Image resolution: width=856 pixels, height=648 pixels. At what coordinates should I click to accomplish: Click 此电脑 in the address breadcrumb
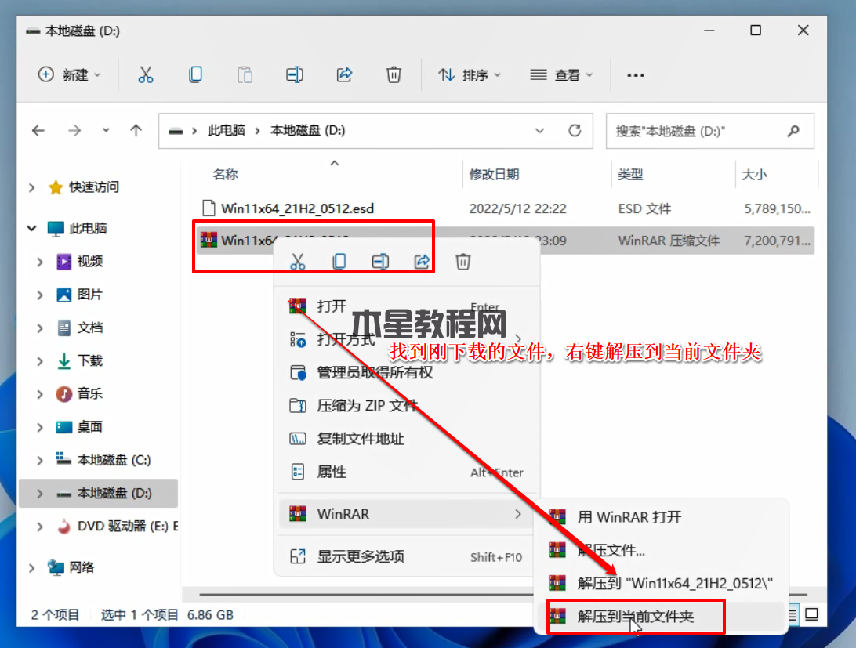pyautogui.click(x=226, y=131)
